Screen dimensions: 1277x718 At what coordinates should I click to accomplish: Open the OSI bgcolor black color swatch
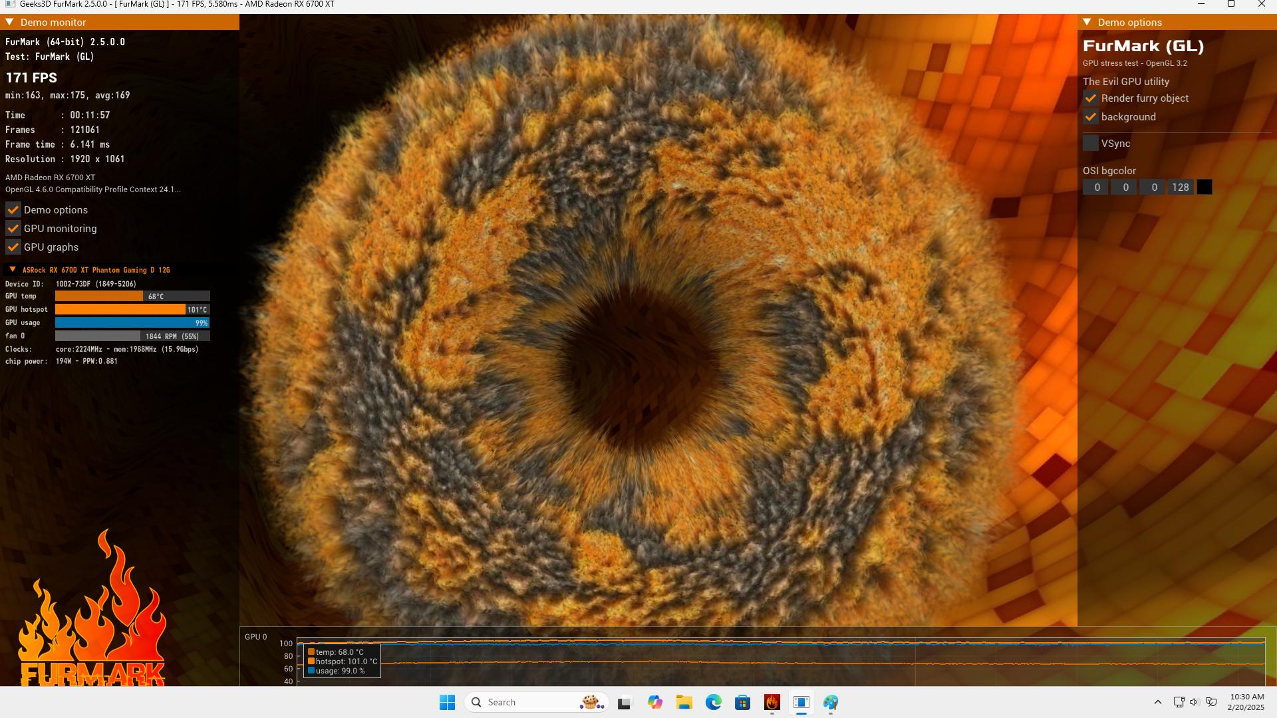click(1205, 187)
